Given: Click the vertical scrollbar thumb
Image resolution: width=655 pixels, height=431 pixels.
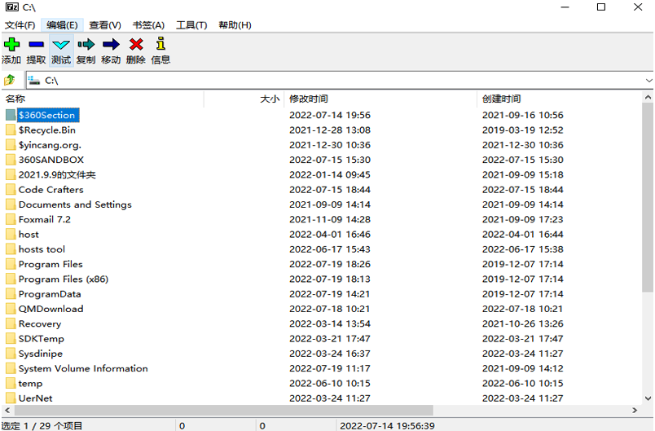Looking at the screenshot, I should coord(648,197).
